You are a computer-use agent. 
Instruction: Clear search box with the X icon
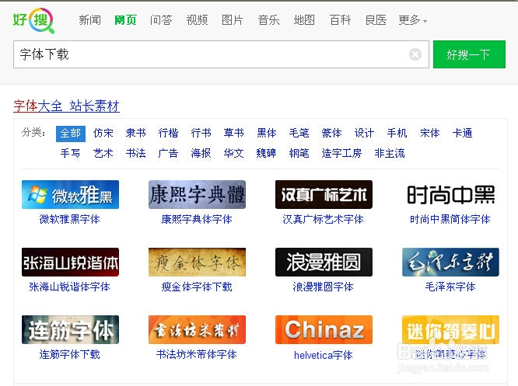[x=415, y=54]
